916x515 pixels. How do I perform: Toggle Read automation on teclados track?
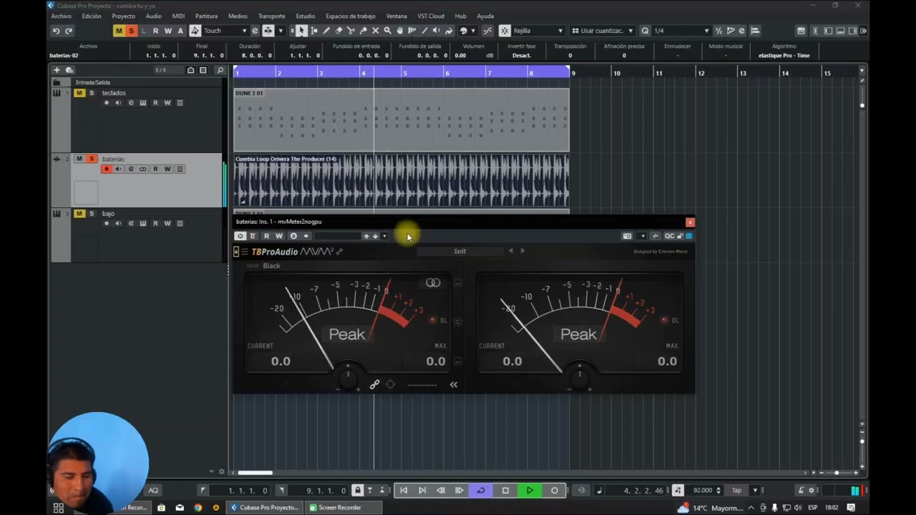[x=155, y=103]
